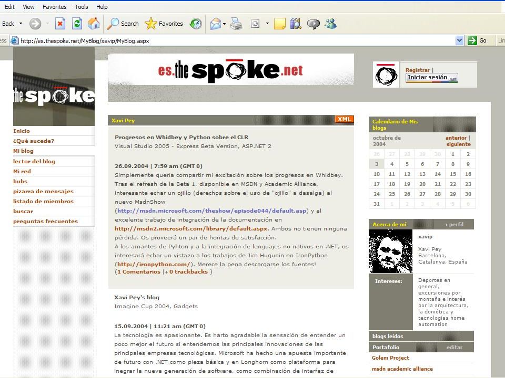Open Discuss speech bubble icon

(x=314, y=24)
